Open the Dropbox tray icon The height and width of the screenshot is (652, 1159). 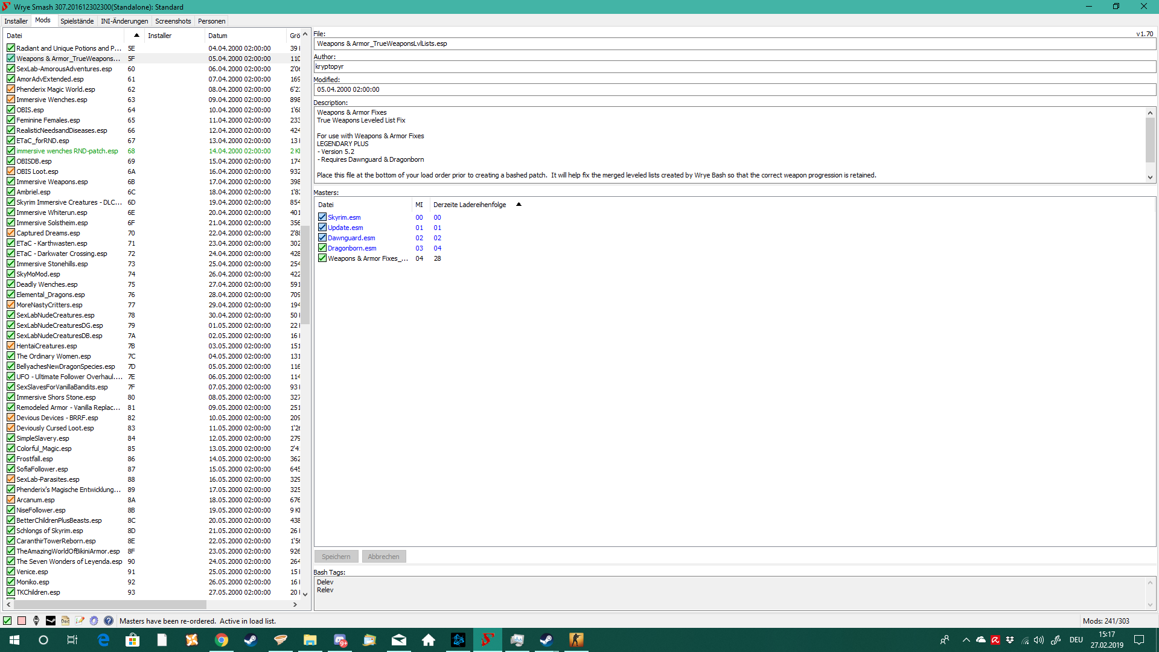tap(1010, 640)
